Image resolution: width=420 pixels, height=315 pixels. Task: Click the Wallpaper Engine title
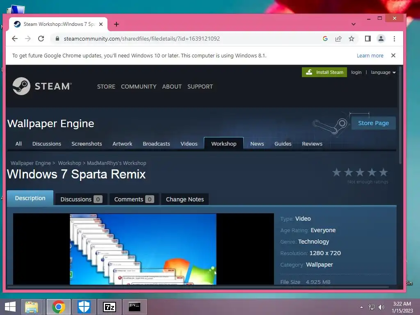point(50,123)
